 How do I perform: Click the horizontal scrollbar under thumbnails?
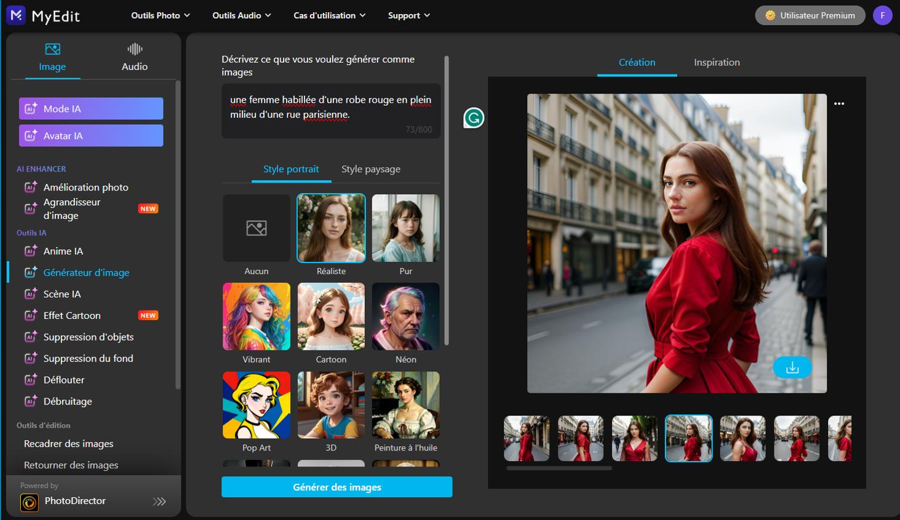pos(559,468)
